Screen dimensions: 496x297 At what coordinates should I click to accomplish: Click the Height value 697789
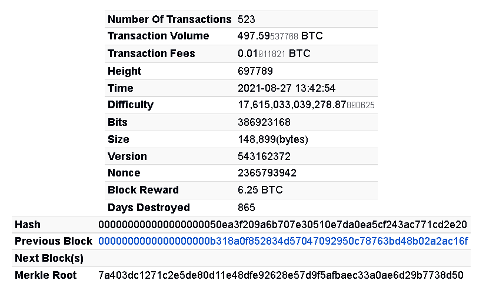point(255,71)
